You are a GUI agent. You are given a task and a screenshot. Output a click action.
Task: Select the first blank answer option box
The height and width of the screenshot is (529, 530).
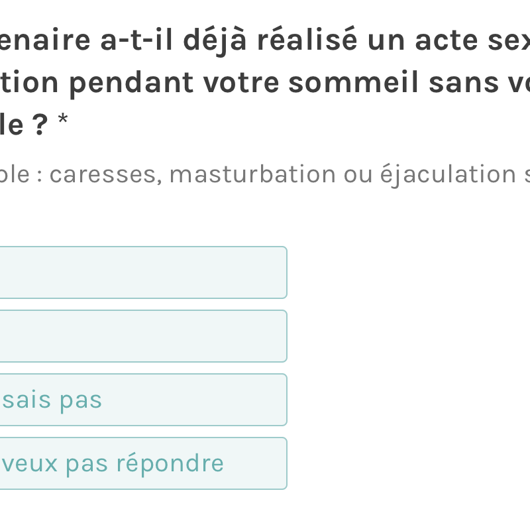[x=142, y=272]
